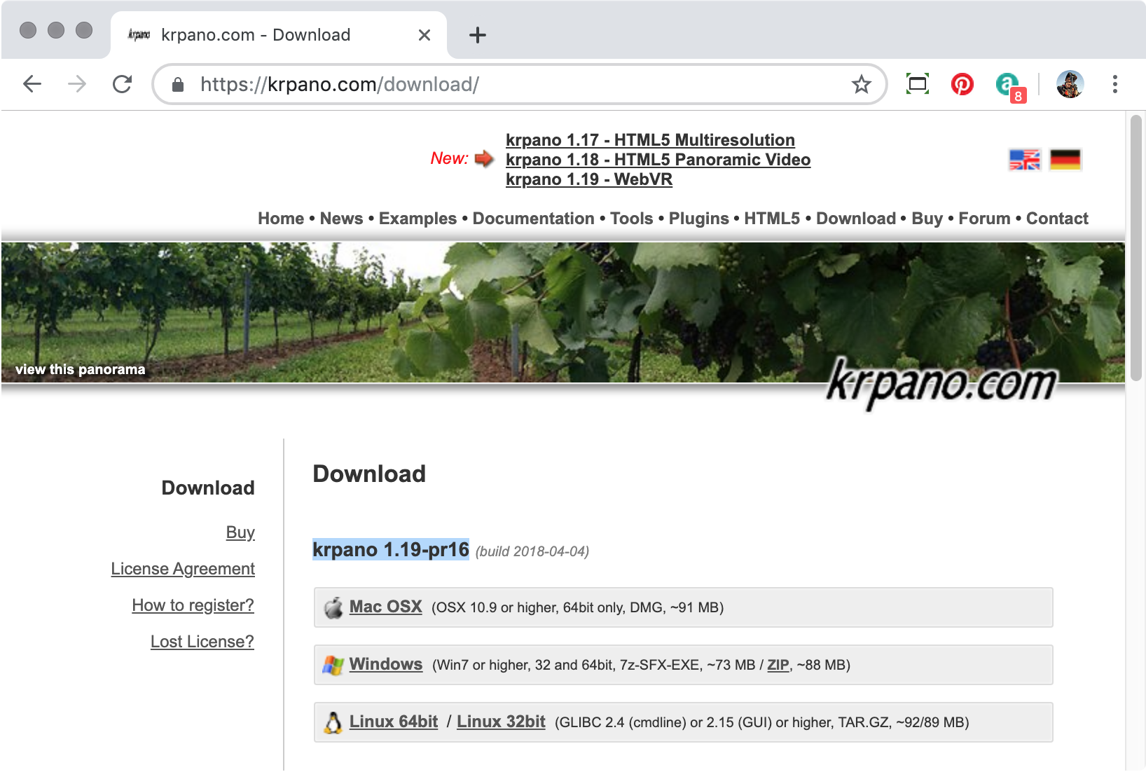Download the Linux 32bit package

(x=501, y=722)
